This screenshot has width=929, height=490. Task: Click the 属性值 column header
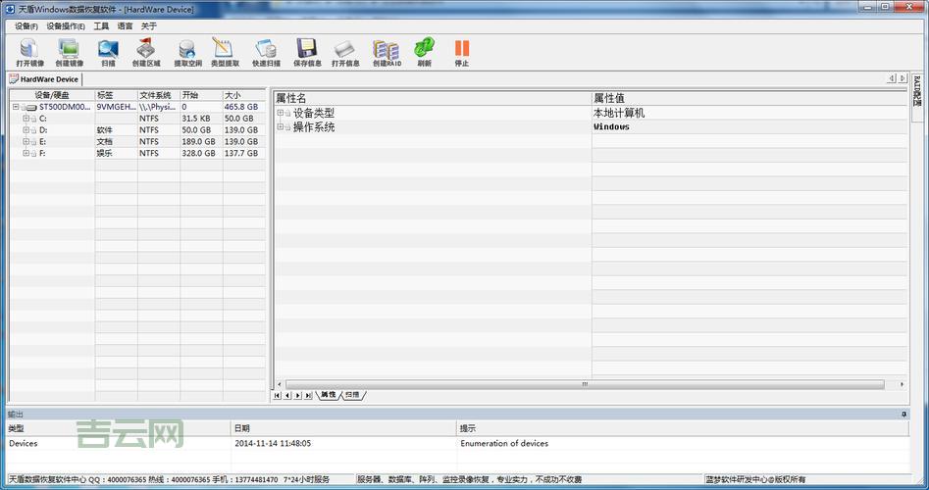[x=749, y=98]
